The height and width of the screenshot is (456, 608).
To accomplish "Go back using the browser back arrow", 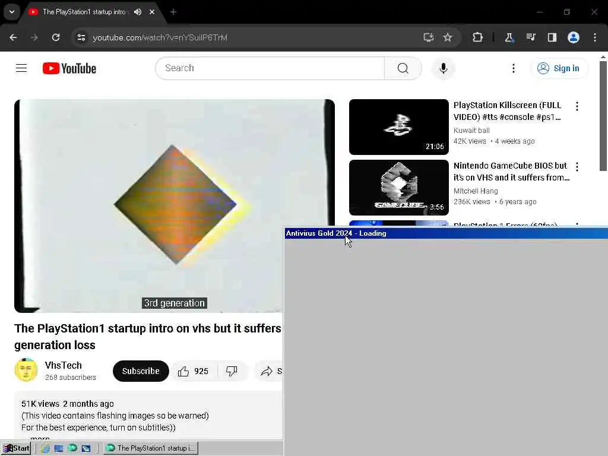I will click(13, 37).
